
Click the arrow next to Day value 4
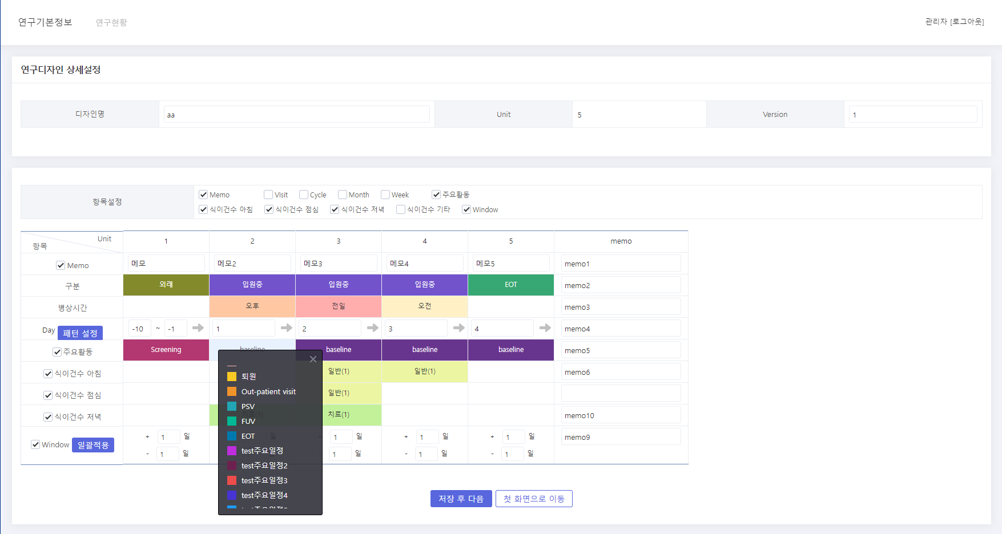[x=545, y=328]
